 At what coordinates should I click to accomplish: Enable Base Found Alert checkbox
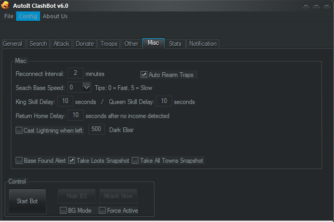click(19, 160)
